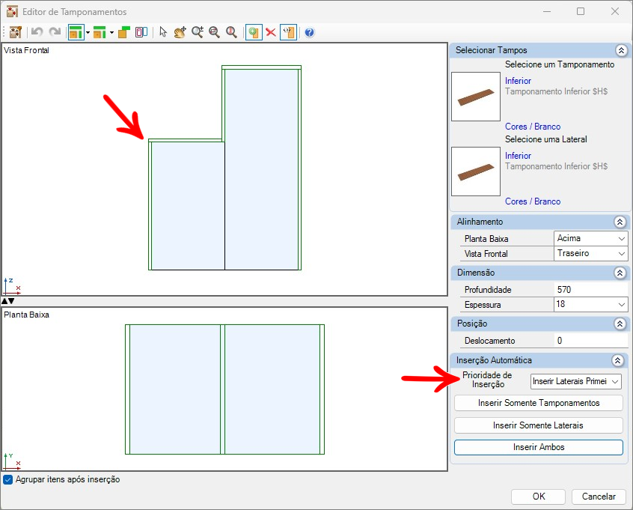Screen dimensions: 633x510
Task: Collapse the Alinhamento section
Action: [x=620, y=222]
